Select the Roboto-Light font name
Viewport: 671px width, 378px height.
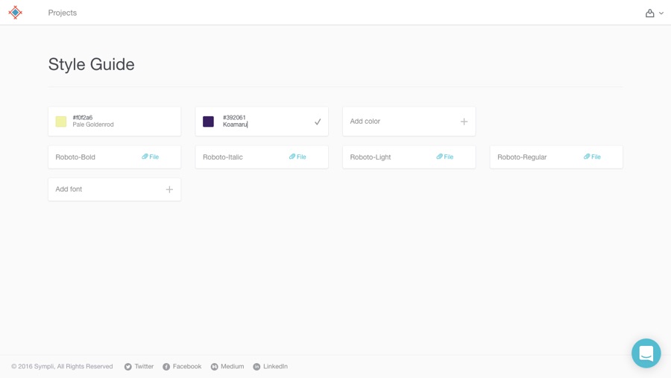click(x=370, y=157)
